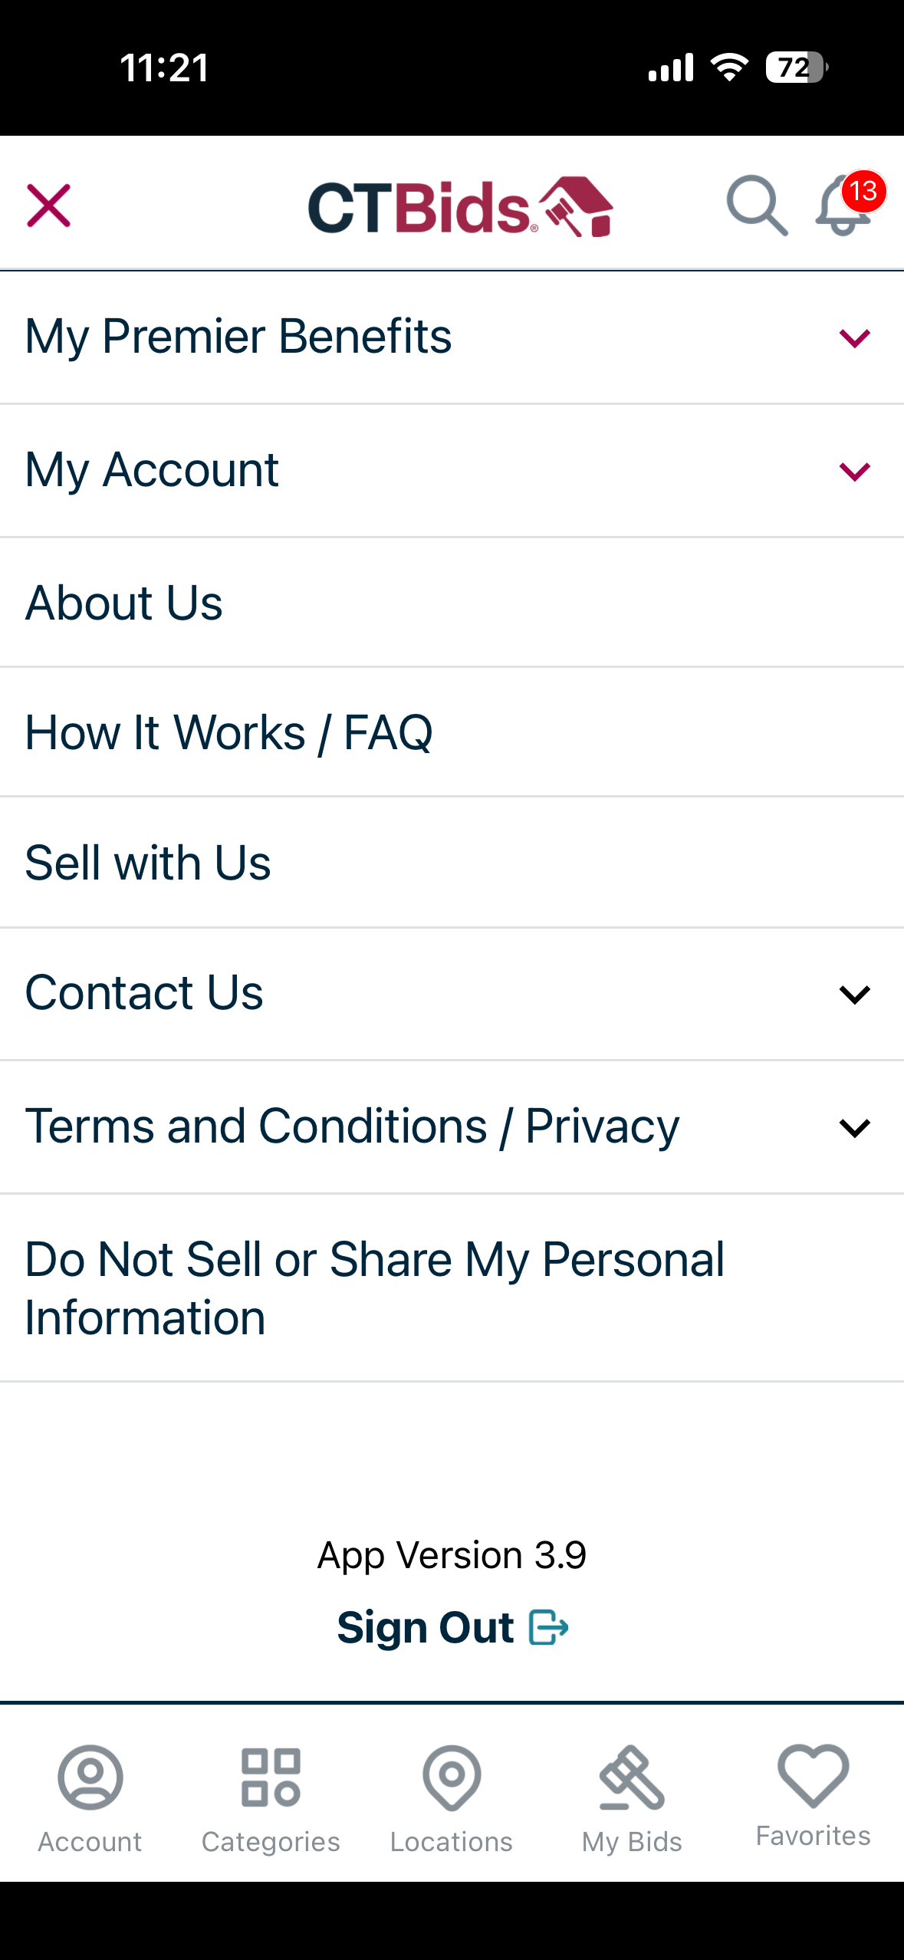Close the menu with the X icon
Screen dimensions: 904x1960
coord(48,206)
